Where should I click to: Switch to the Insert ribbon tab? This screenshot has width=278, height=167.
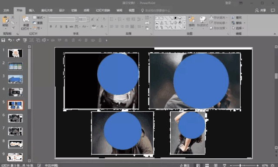point(32,10)
